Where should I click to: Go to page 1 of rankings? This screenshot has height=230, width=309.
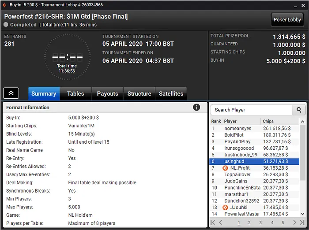point(239,223)
